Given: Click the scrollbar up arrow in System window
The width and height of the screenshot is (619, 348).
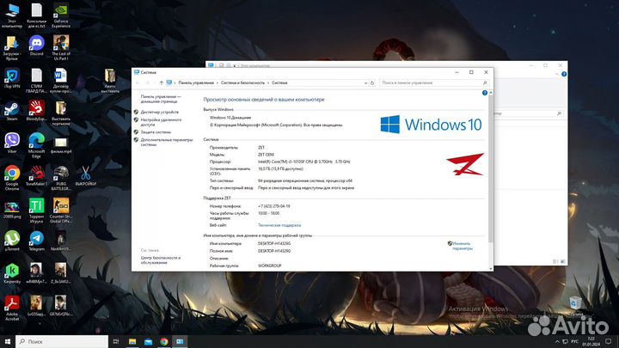Looking at the screenshot, I should (x=491, y=93).
